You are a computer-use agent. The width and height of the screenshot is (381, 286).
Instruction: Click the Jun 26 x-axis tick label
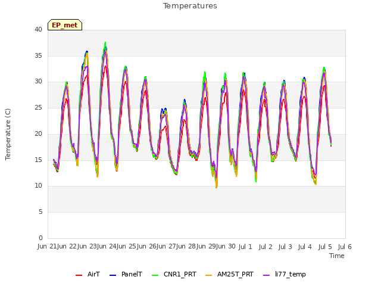tap(146, 247)
